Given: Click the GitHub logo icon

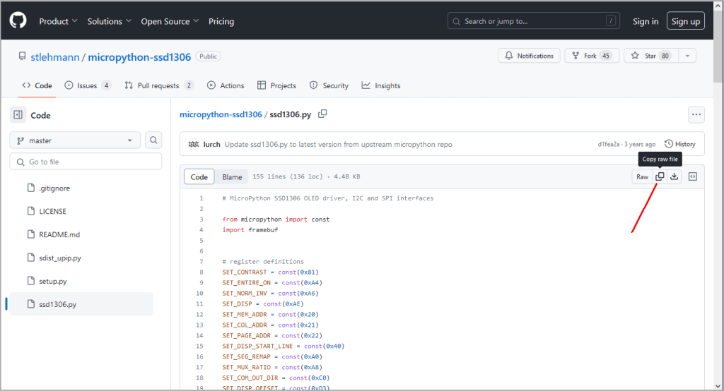Looking at the screenshot, I should [18, 21].
